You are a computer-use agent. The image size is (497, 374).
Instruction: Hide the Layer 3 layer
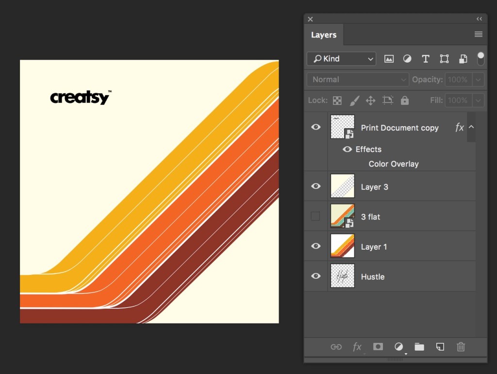tap(315, 186)
